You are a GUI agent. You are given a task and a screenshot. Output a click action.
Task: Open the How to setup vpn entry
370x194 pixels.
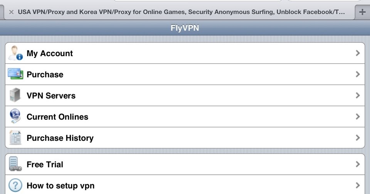coord(185,185)
